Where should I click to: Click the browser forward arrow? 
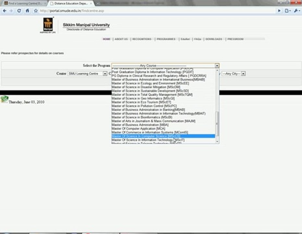pyautogui.click(x=11, y=11)
